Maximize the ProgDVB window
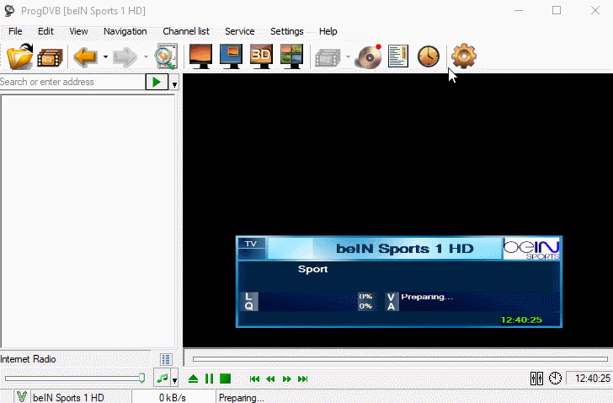Screen dimensions: 613x403 coord(557,11)
